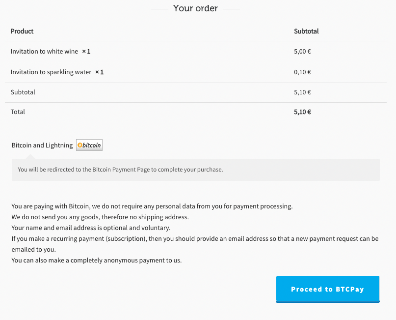Screen dimensions: 396x320
Task: Click the white wine quantity × 1
Action: 86,51
